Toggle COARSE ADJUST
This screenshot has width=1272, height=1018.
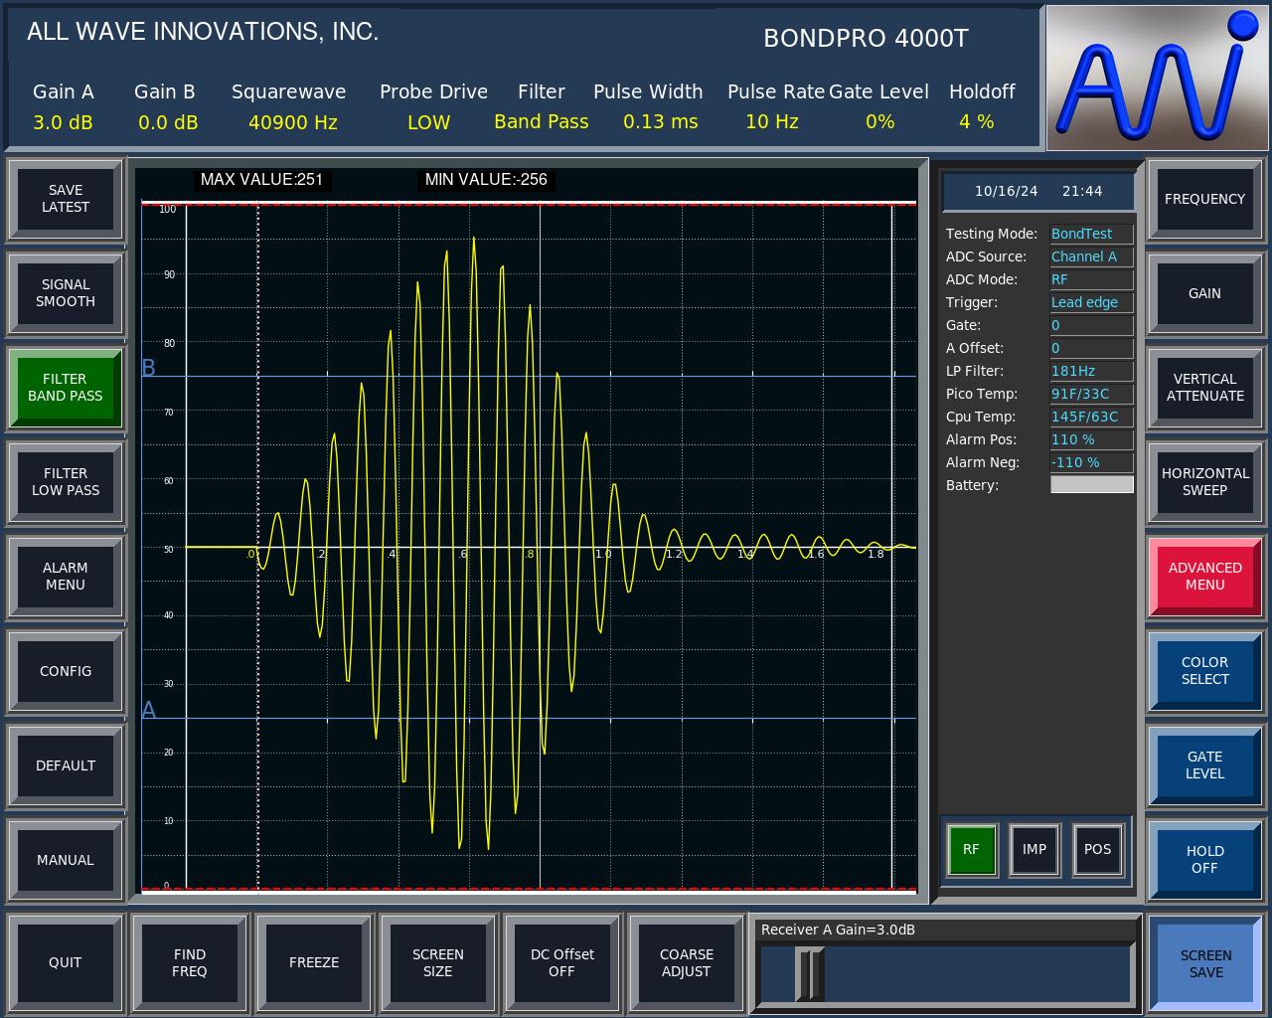(687, 962)
